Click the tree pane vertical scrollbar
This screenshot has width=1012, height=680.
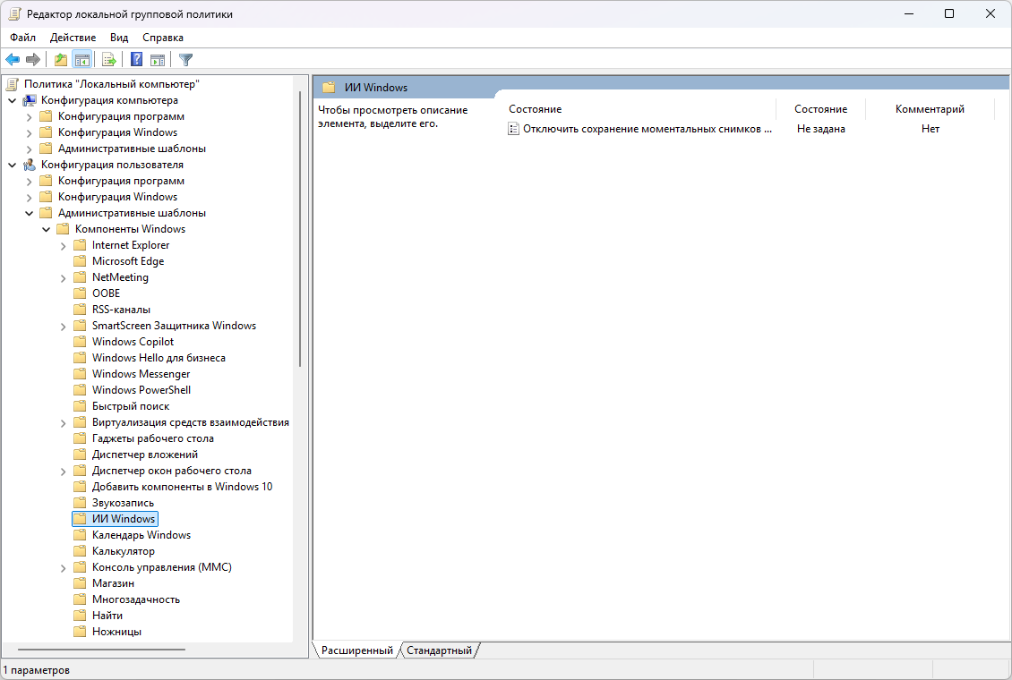click(x=299, y=268)
